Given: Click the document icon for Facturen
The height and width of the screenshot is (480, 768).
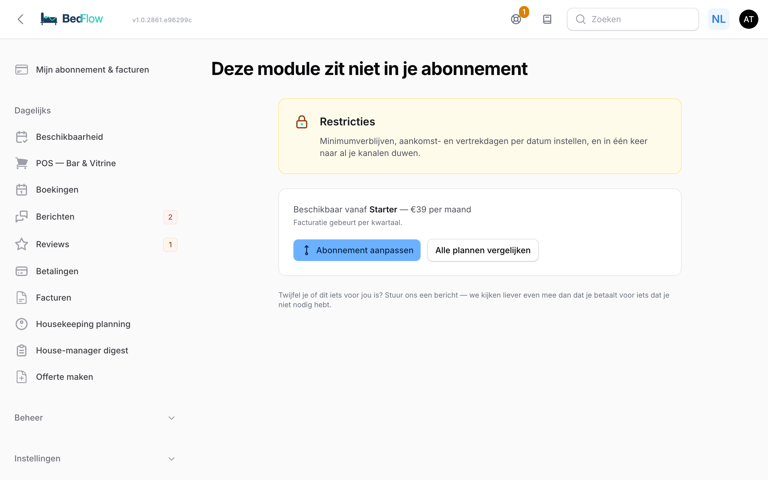Looking at the screenshot, I should [x=22, y=298].
